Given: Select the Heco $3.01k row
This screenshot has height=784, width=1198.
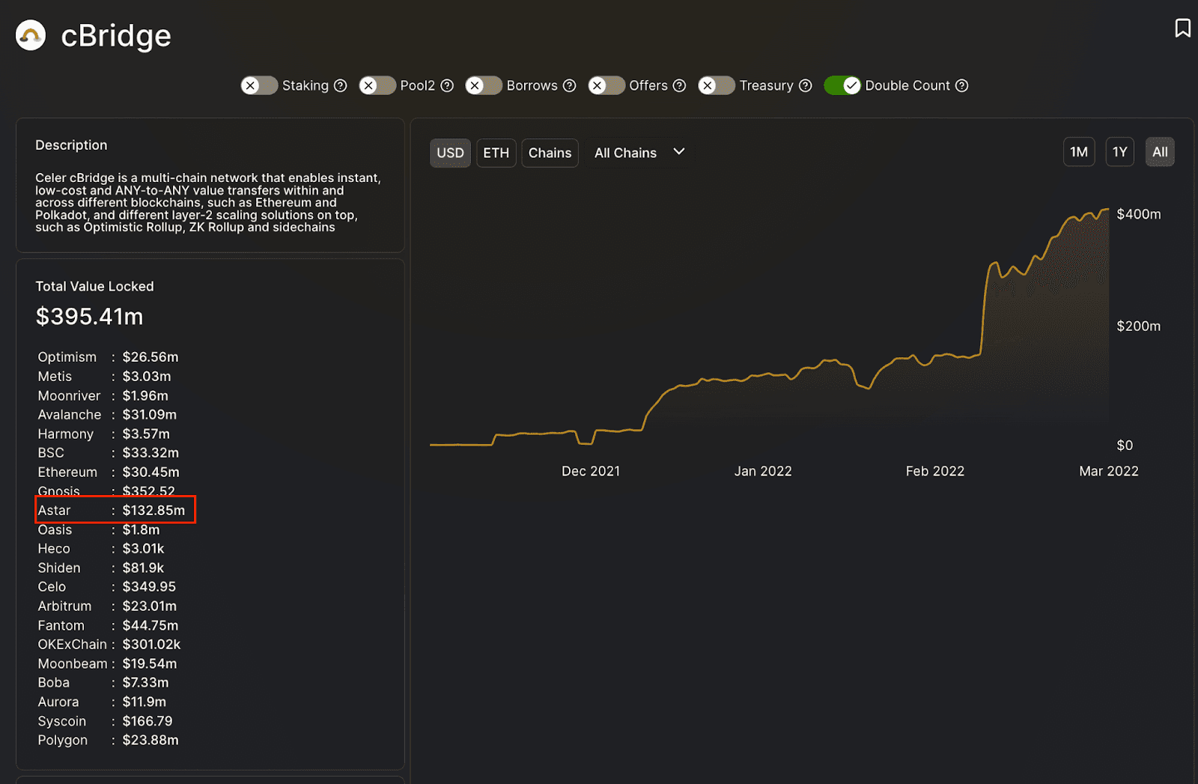Looking at the screenshot, I should [100, 549].
